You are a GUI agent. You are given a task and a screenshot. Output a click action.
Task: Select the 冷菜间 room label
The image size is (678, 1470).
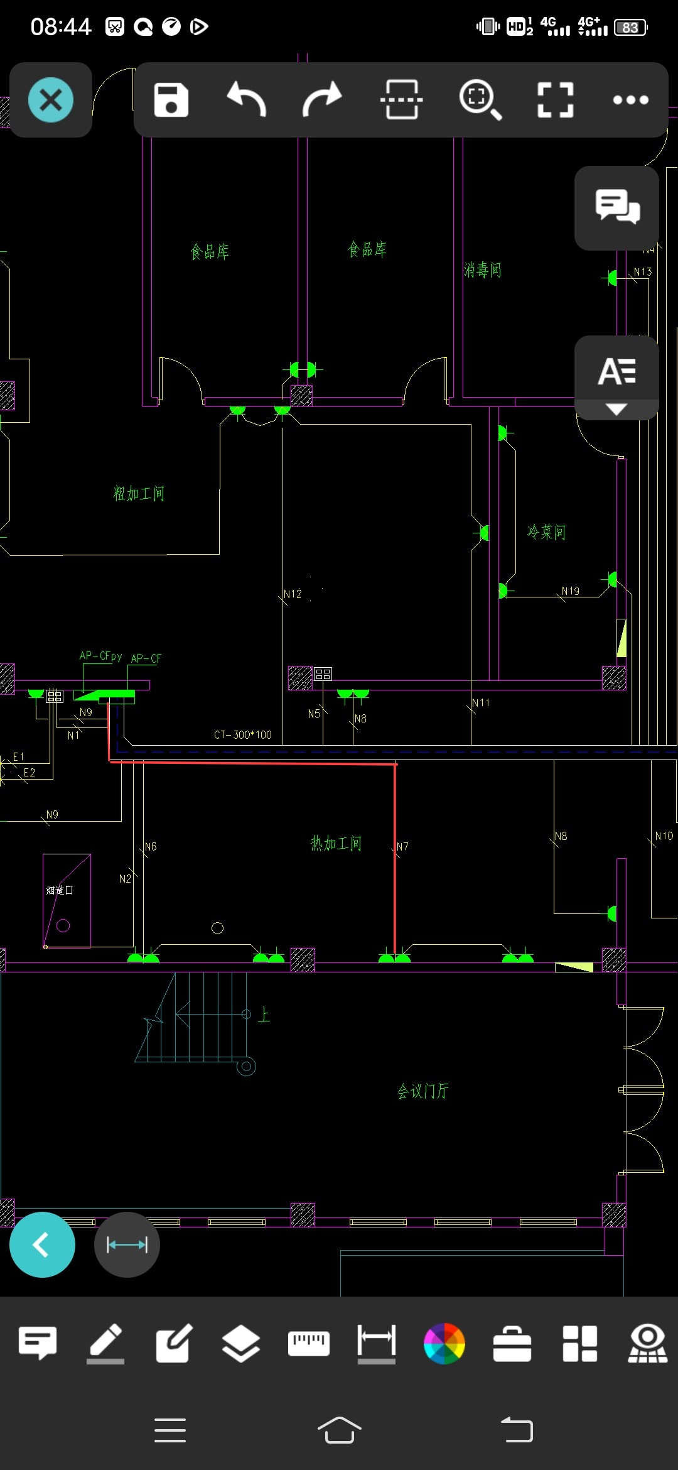[547, 532]
